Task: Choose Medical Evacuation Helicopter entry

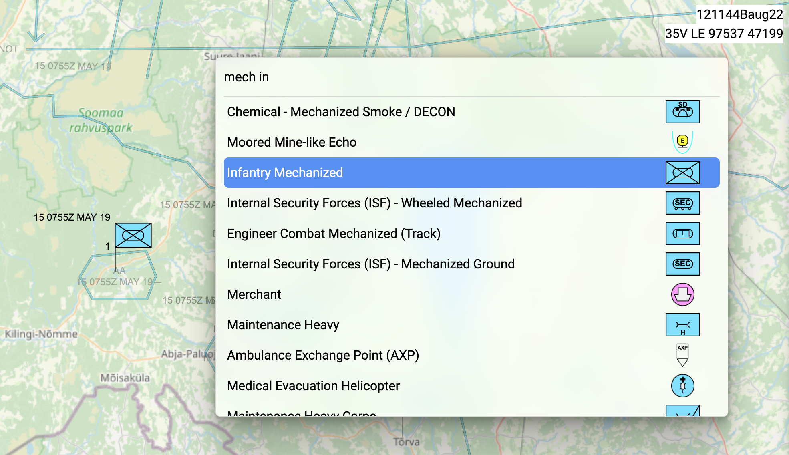Action: [313, 386]
